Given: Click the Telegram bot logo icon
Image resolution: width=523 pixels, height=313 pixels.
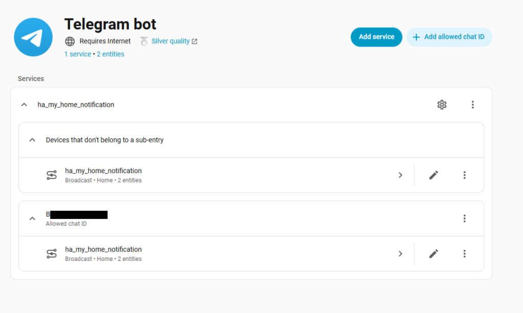Looking at the screenshot, I should [33, 37].
